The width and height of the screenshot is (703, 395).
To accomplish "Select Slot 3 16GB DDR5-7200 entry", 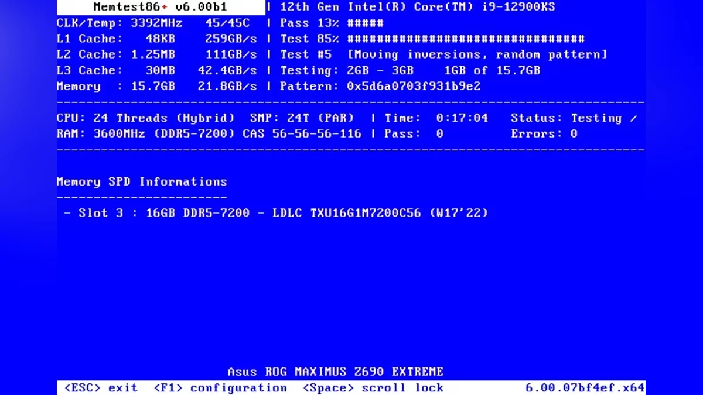I will coord(276,213).
